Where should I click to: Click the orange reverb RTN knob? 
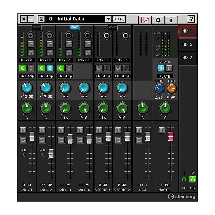(171, 89)
